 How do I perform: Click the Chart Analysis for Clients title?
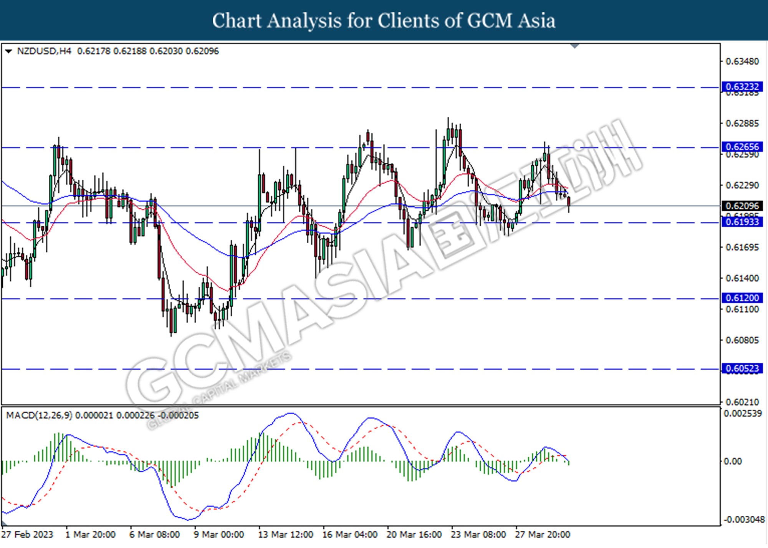pyautogui.click(x=384, y=21)
